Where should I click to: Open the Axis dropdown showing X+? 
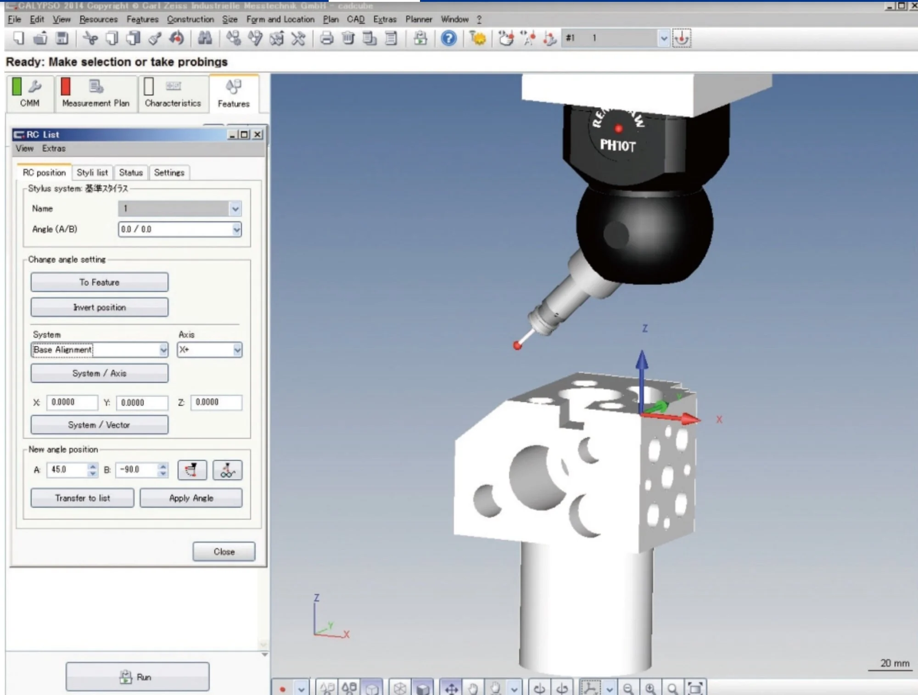pos(237,350)
